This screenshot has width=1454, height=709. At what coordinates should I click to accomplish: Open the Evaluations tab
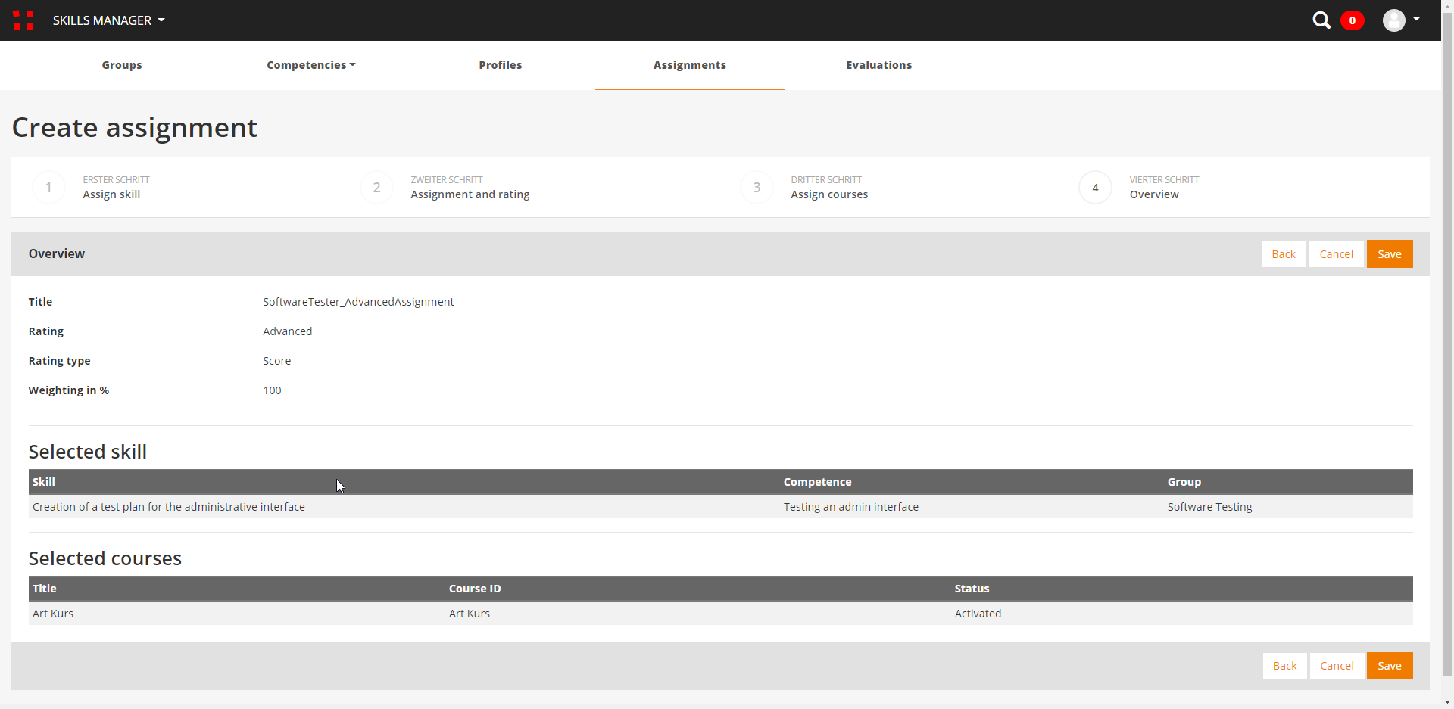click(x=878, y=65)
